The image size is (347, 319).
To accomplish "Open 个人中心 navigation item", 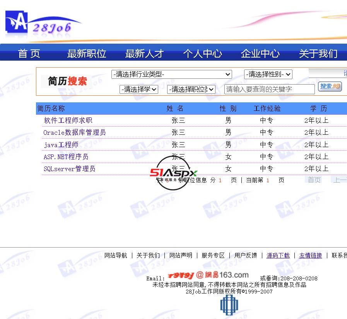I will [x=202, y=53].
